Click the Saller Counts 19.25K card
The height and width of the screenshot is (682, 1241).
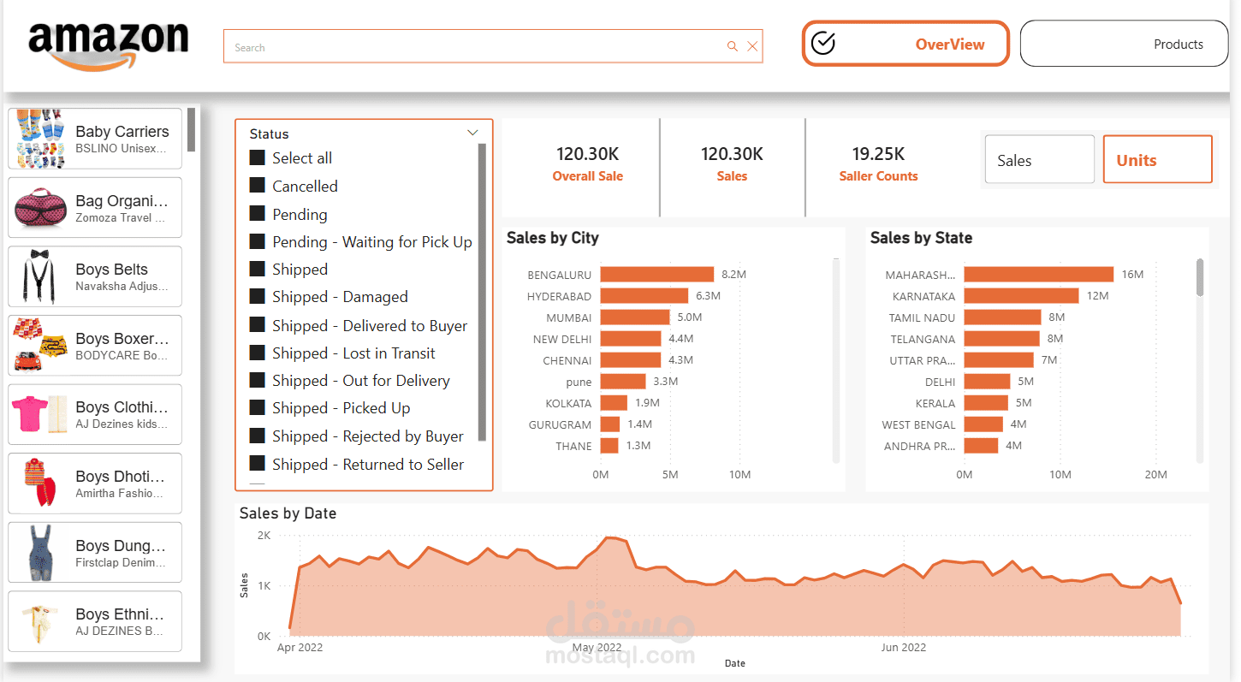pyautogui.click(x=878, y=164)
